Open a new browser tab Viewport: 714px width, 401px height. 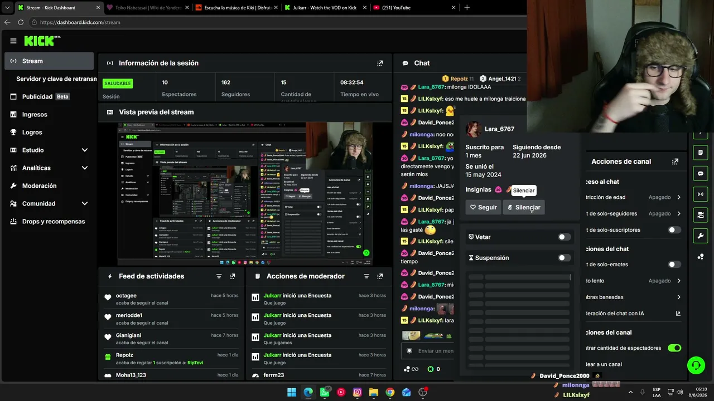pyautogui.click(x=467, y=8)
